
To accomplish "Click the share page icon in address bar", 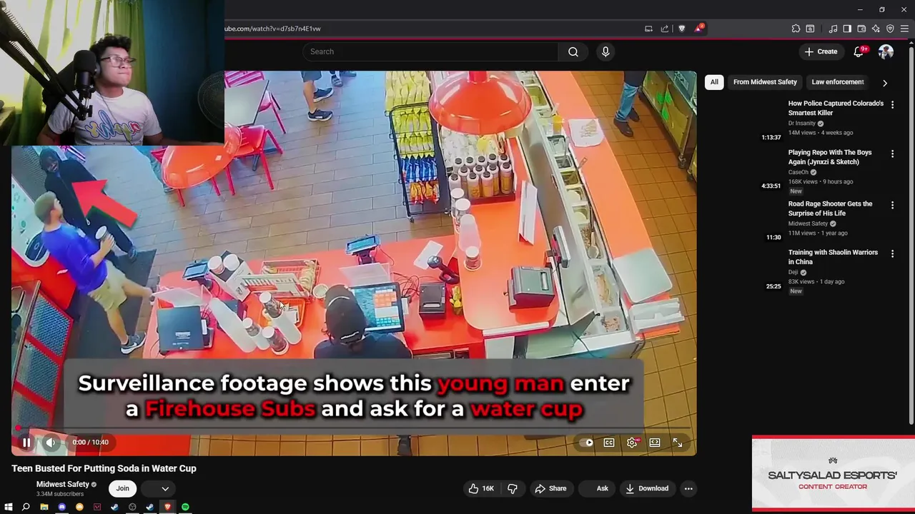I will click(665, 29).
